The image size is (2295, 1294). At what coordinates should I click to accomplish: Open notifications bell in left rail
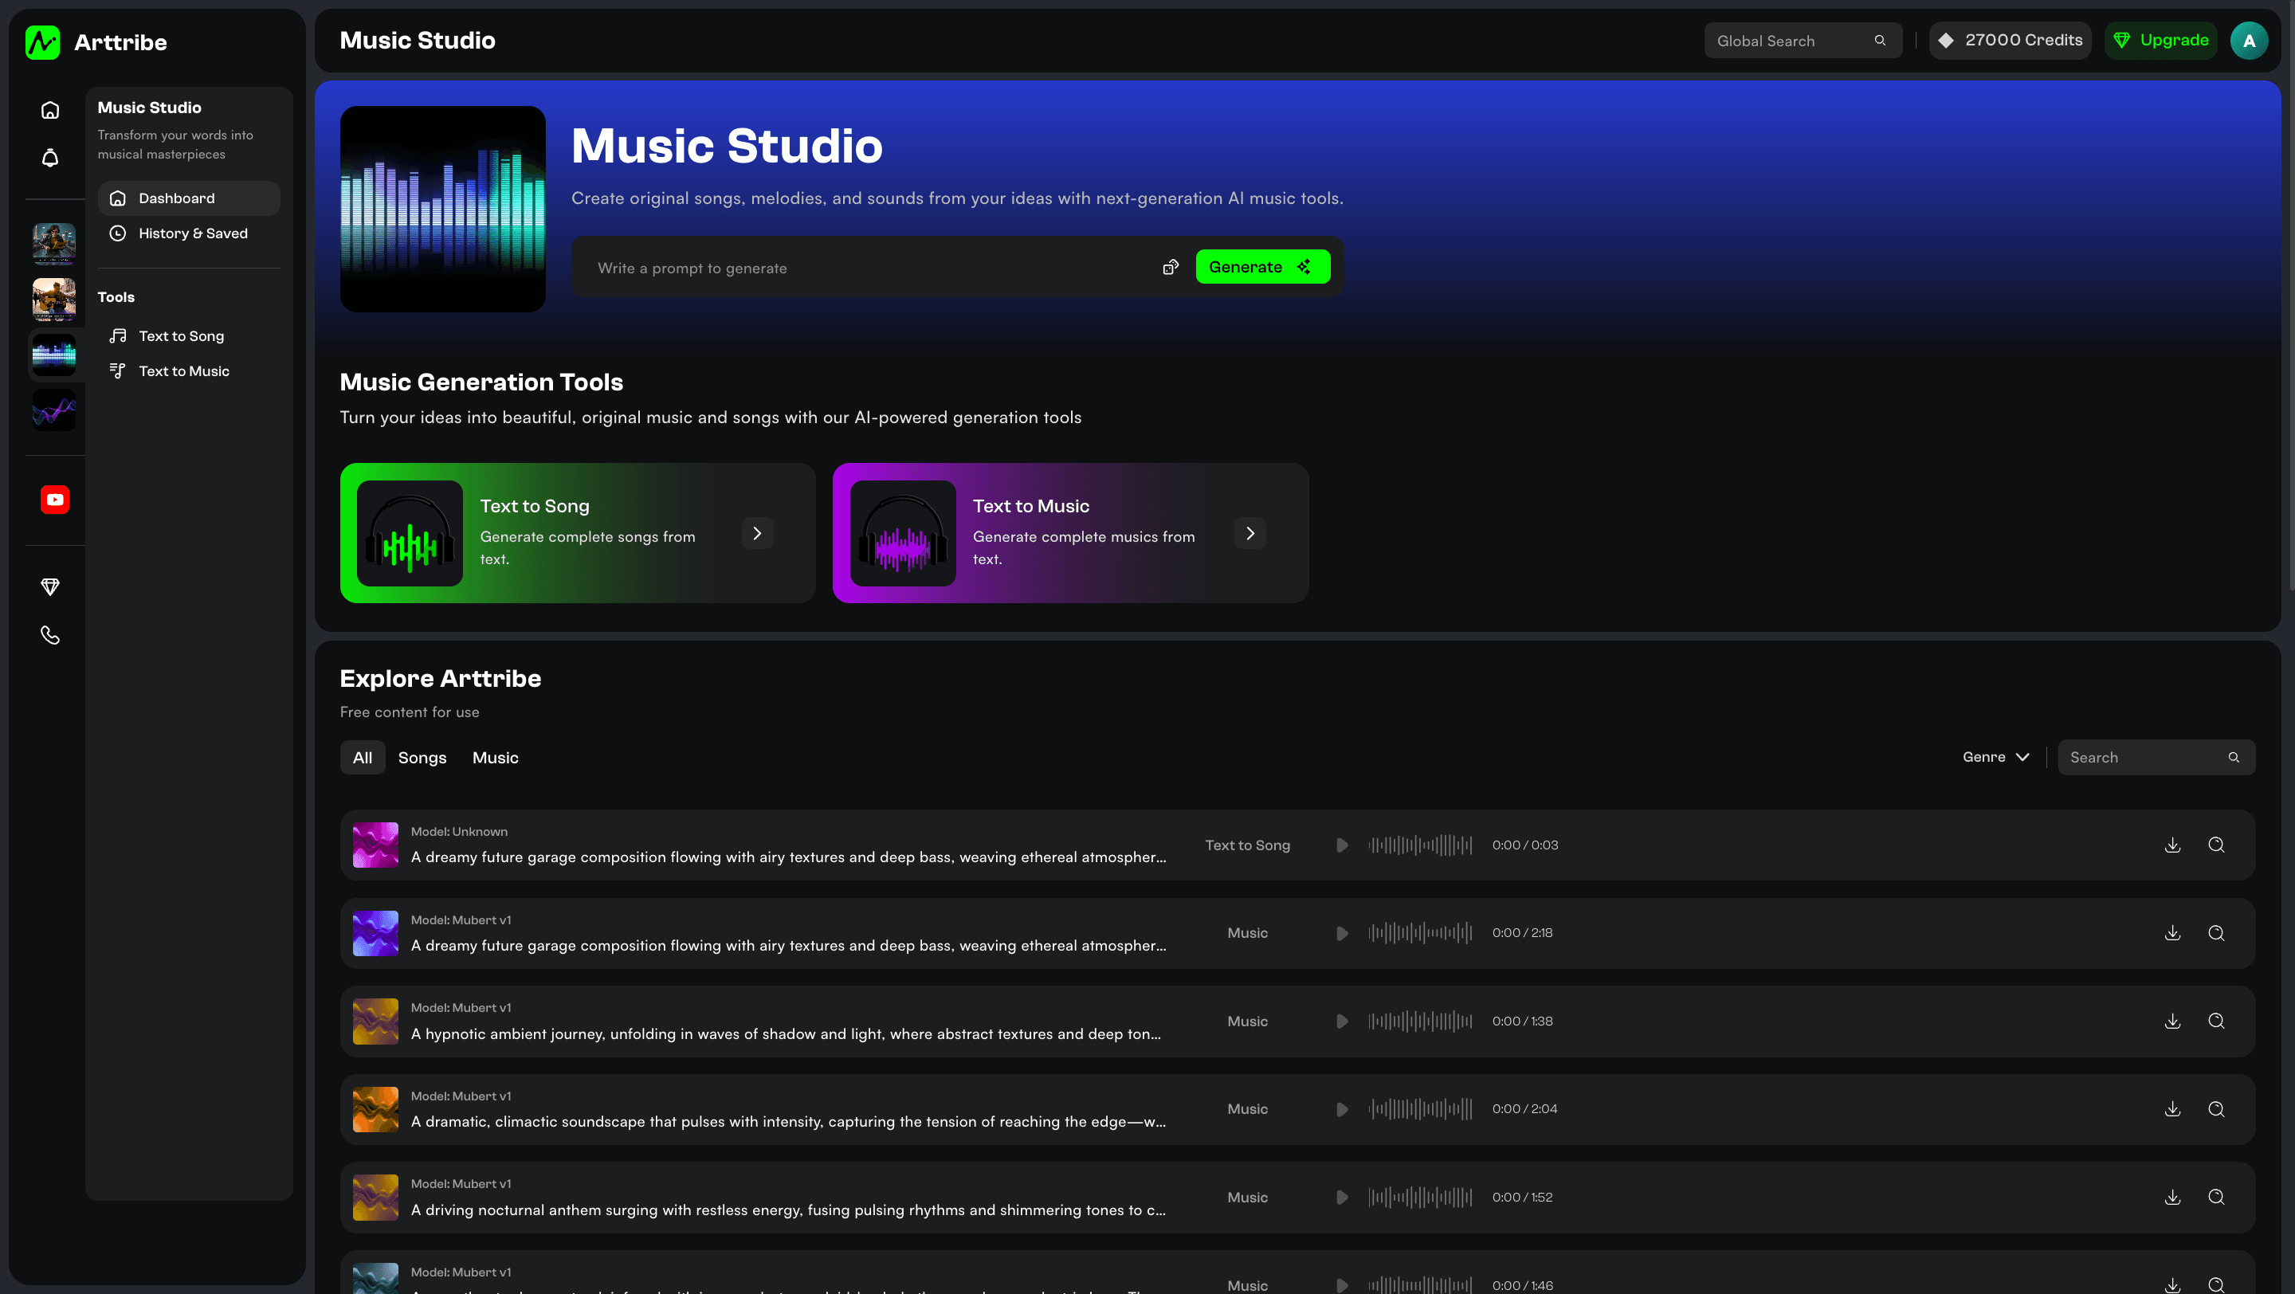pyautogui.click(x=50, y=158)
